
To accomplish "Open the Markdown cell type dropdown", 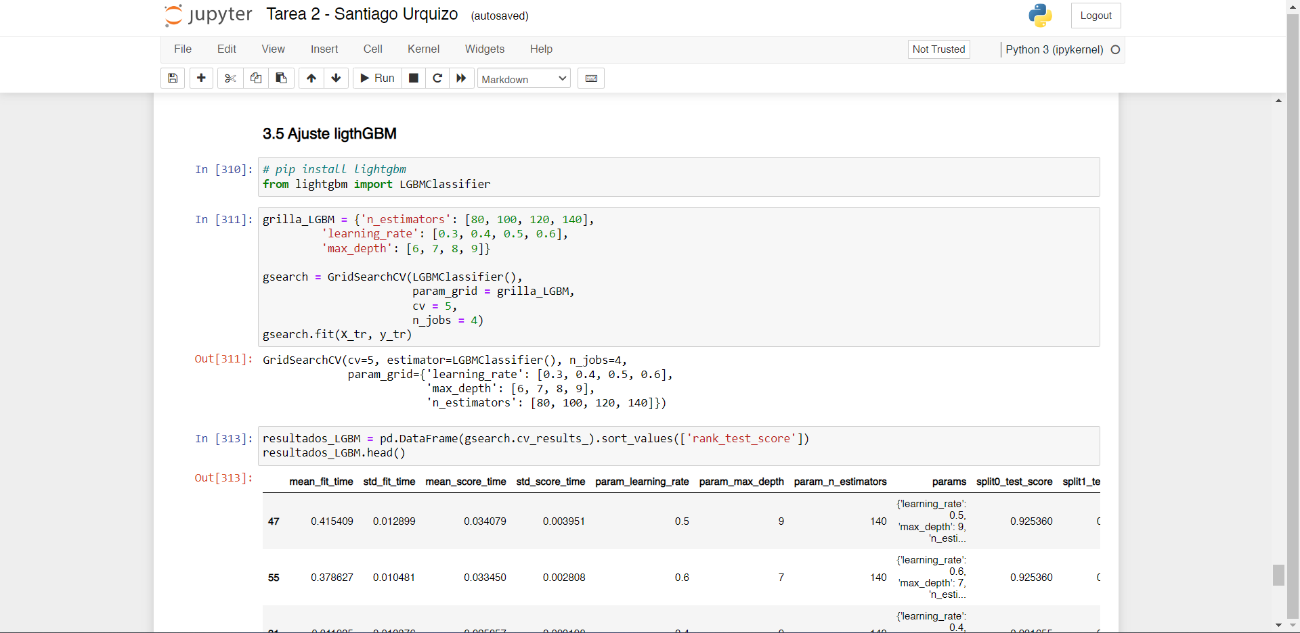I will pos(523,79).
